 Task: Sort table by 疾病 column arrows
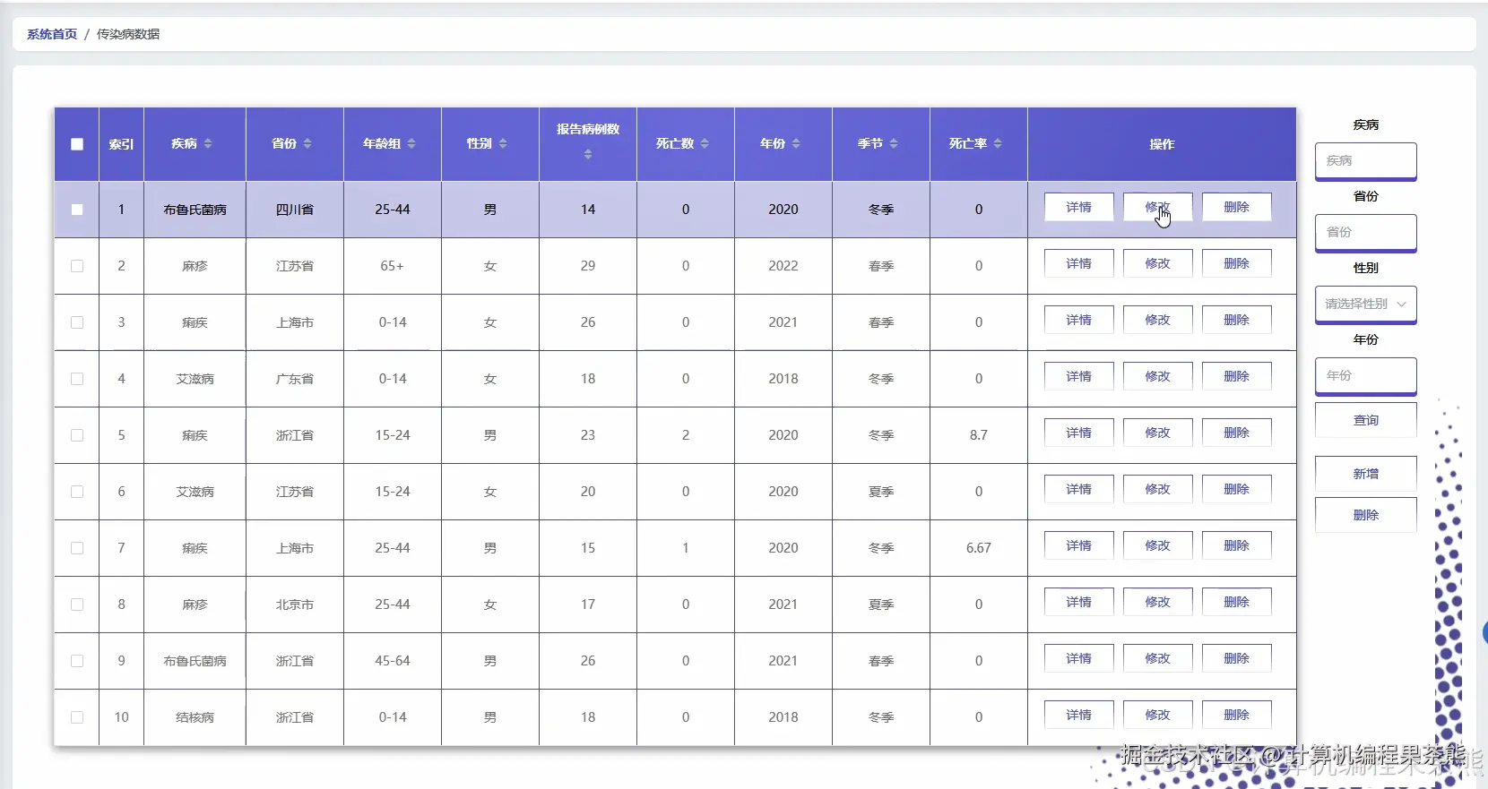tap(208, 143)
